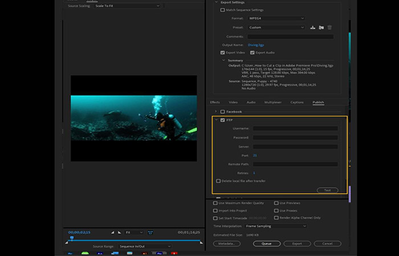
Task: Collapse the Summary section arrow
Action: point(223,60)
